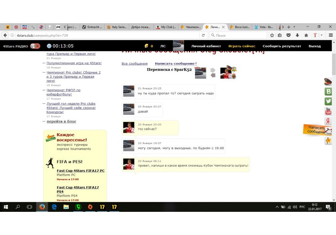336x235 pixels.
Task: Open the YouTube sidebar icon
Action: 328,111
